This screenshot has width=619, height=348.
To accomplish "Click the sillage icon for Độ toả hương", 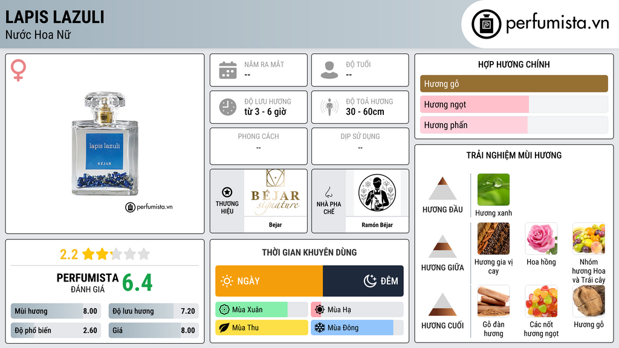I will pyautogui.click(x=329, y=107).
